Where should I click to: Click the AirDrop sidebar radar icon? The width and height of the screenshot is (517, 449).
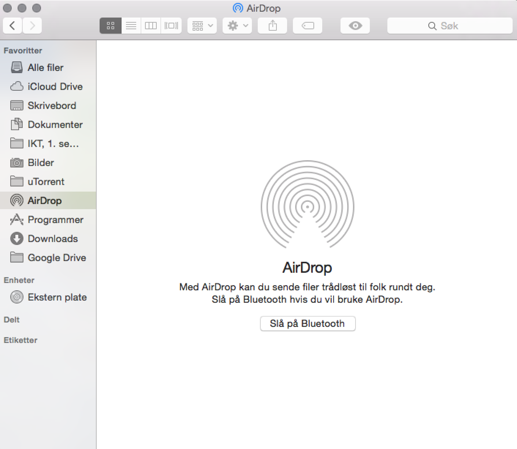(16, 200)
